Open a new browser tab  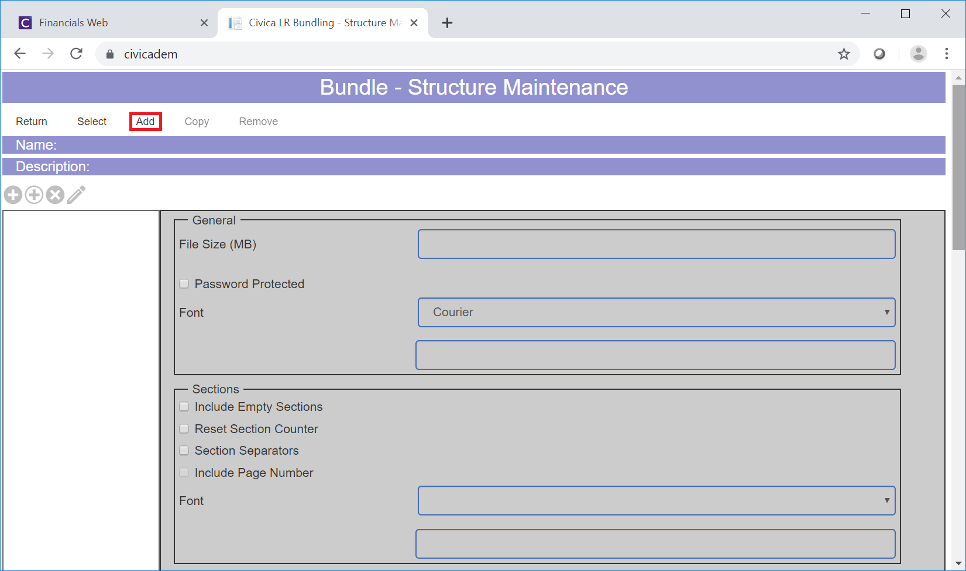(x=448, y=23)
